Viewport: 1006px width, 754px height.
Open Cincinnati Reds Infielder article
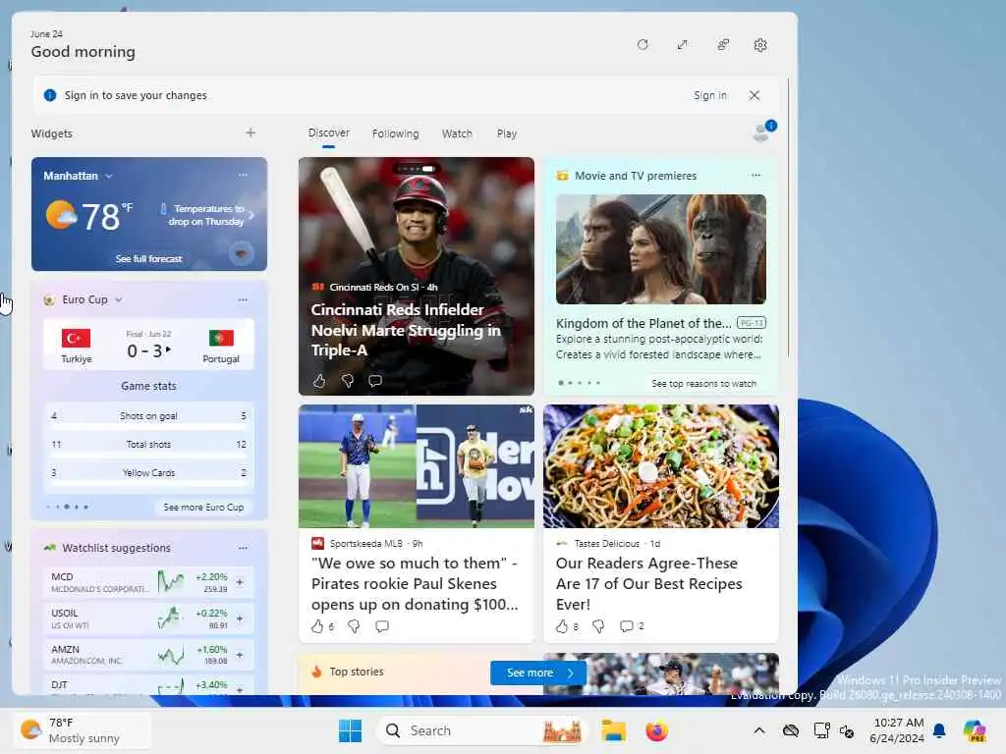(x=406, y=330)
